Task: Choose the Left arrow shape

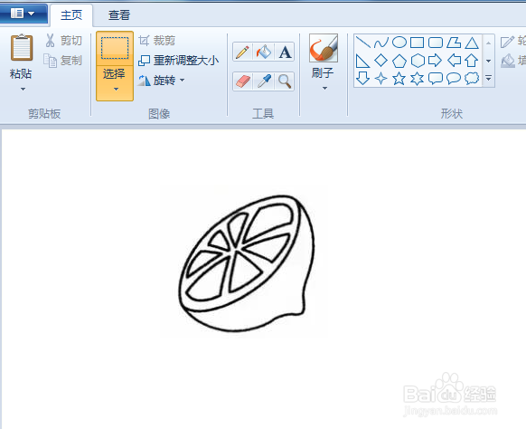Action: 454,61
